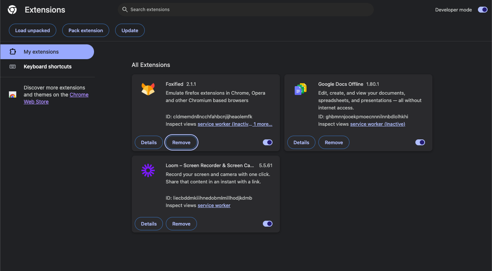Open Keyboard shortcuts section

[47, 67]
